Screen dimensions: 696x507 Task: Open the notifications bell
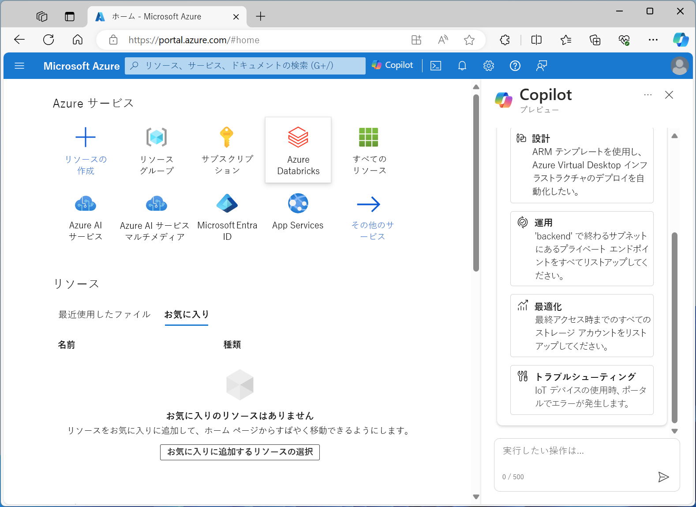point(462,66)
